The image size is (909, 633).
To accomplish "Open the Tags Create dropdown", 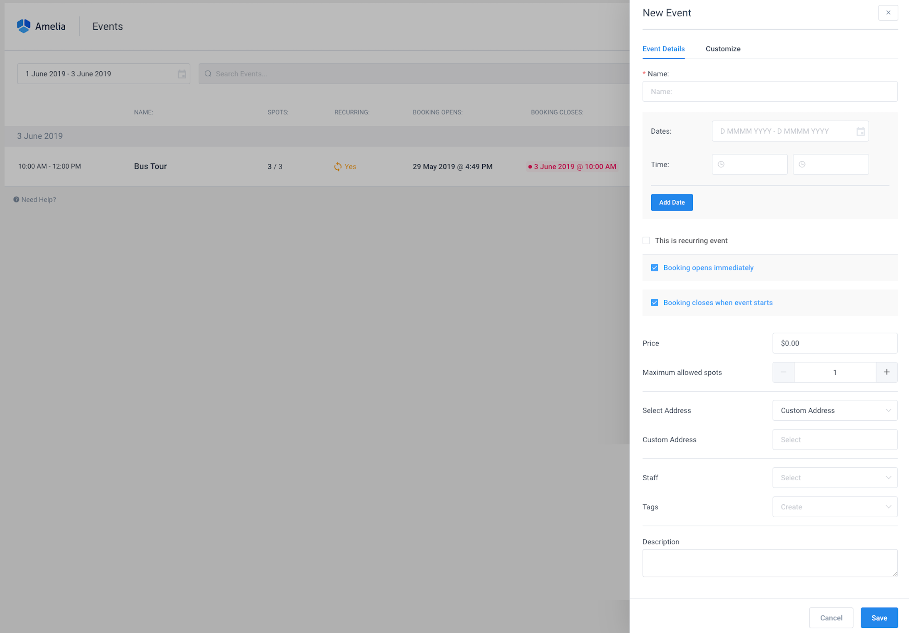I will [x=835, y=507].
